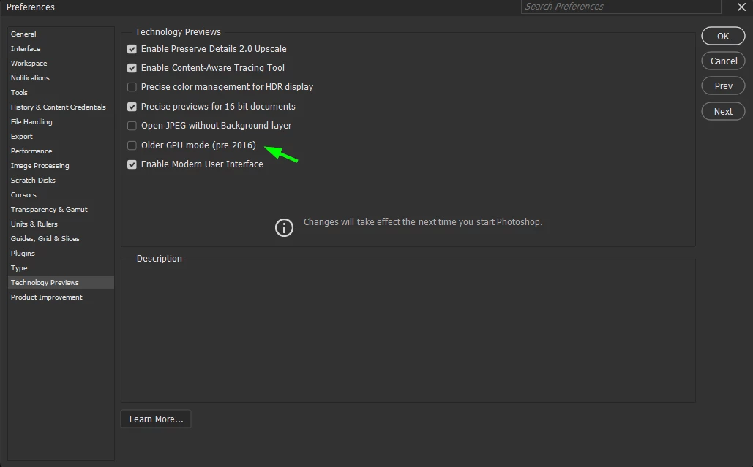Open Tools preferences section
Viewport: 753px width, 467px height.
(61, 93)
